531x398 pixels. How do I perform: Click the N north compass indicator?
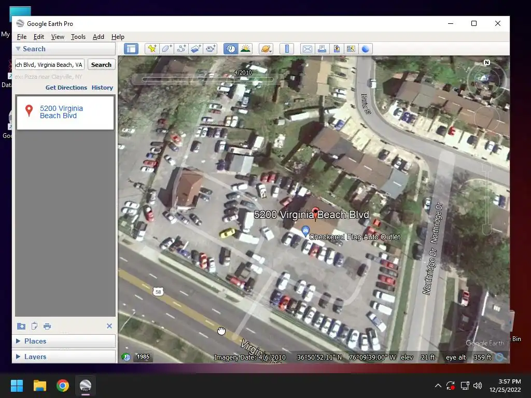click(x=487, y=62)
